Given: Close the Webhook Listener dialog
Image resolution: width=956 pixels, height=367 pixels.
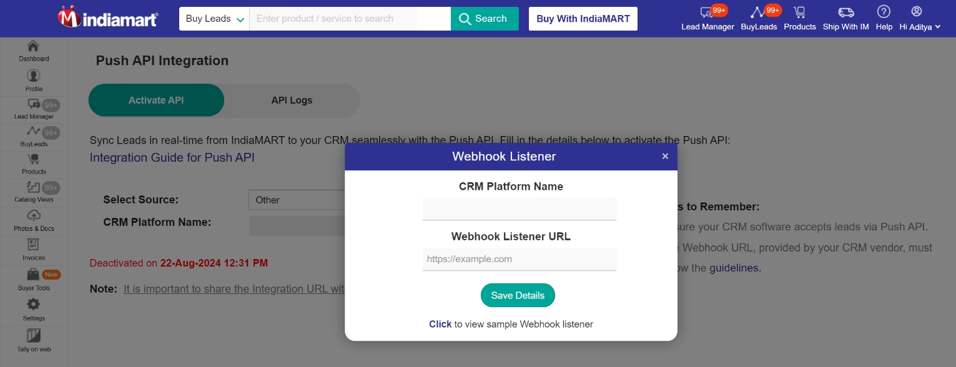Looking at the screenshot, I should click(x=665, y=156).
